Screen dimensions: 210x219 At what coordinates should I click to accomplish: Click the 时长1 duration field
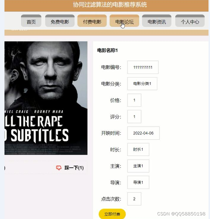[x=138, y=150]
